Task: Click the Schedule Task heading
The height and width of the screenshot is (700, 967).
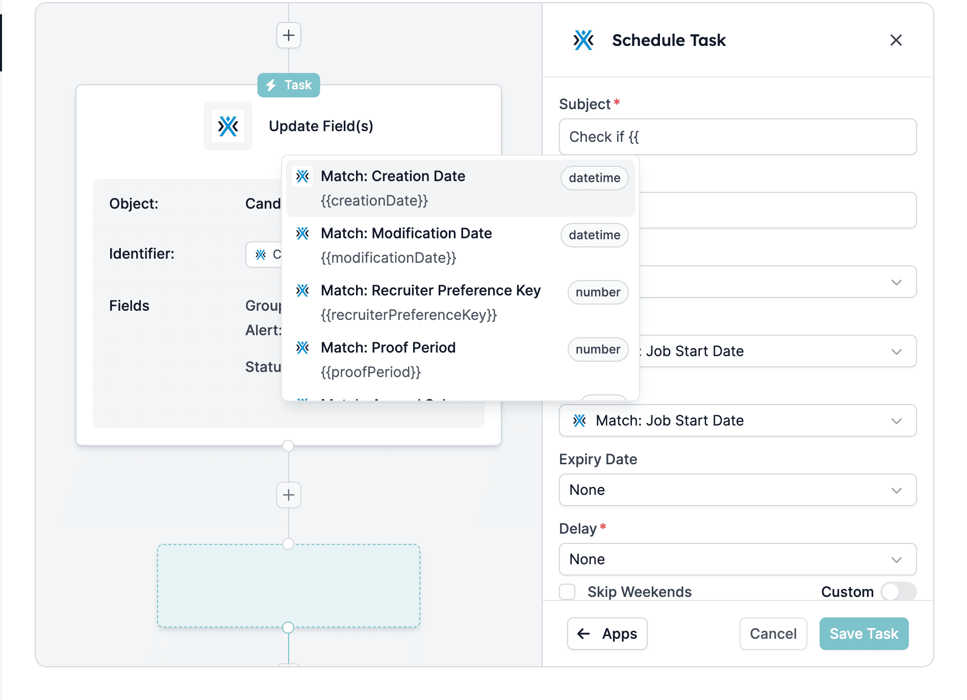Action: click(x=669, y=40)
